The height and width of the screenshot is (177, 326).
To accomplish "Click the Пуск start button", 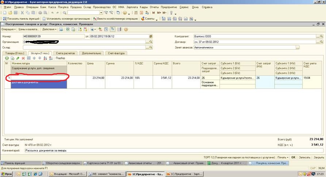I will (7, 174).
